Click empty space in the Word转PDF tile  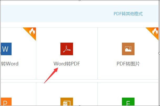click(84, 37)
